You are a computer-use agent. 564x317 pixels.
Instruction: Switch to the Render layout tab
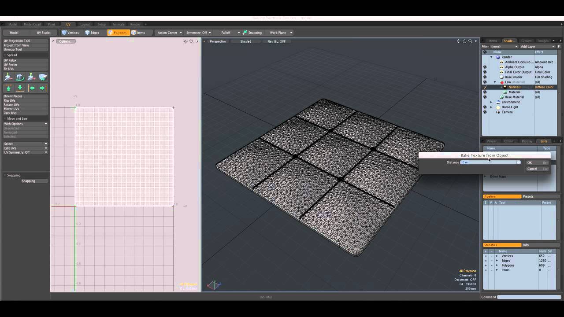pyautogui.click(x=135, y=24)
